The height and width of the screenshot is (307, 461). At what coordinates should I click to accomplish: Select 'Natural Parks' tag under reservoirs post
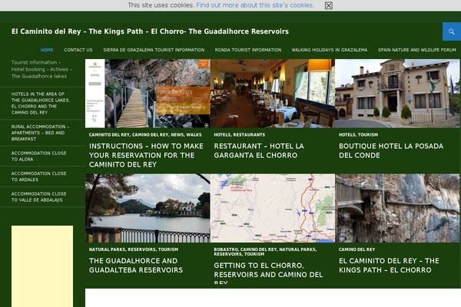[108, 249]
